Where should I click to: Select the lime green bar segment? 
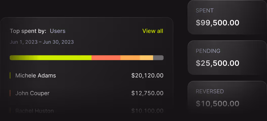tap(51, 58)
